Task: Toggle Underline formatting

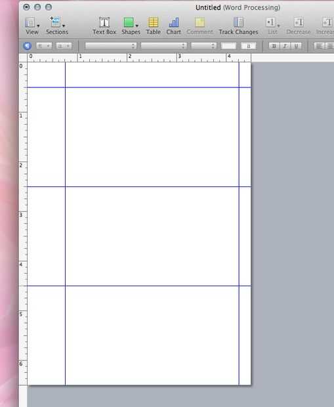Action: (x=296, y=46)
